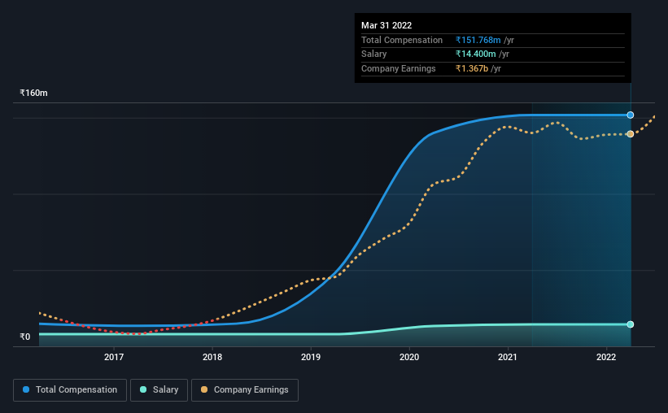Click the 2017 x-axis label
Viewport: 668px width, 413px height.
[114, 357]
